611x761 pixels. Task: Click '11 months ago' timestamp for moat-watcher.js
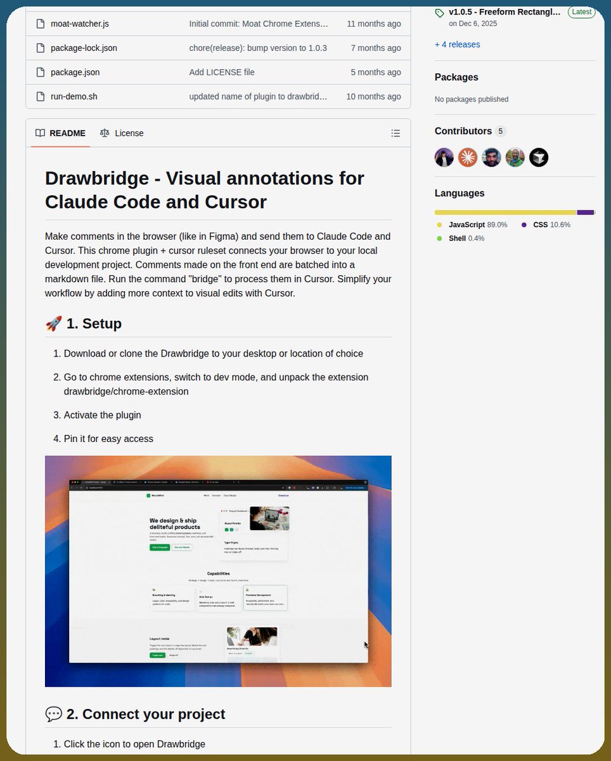click(374, 23)
